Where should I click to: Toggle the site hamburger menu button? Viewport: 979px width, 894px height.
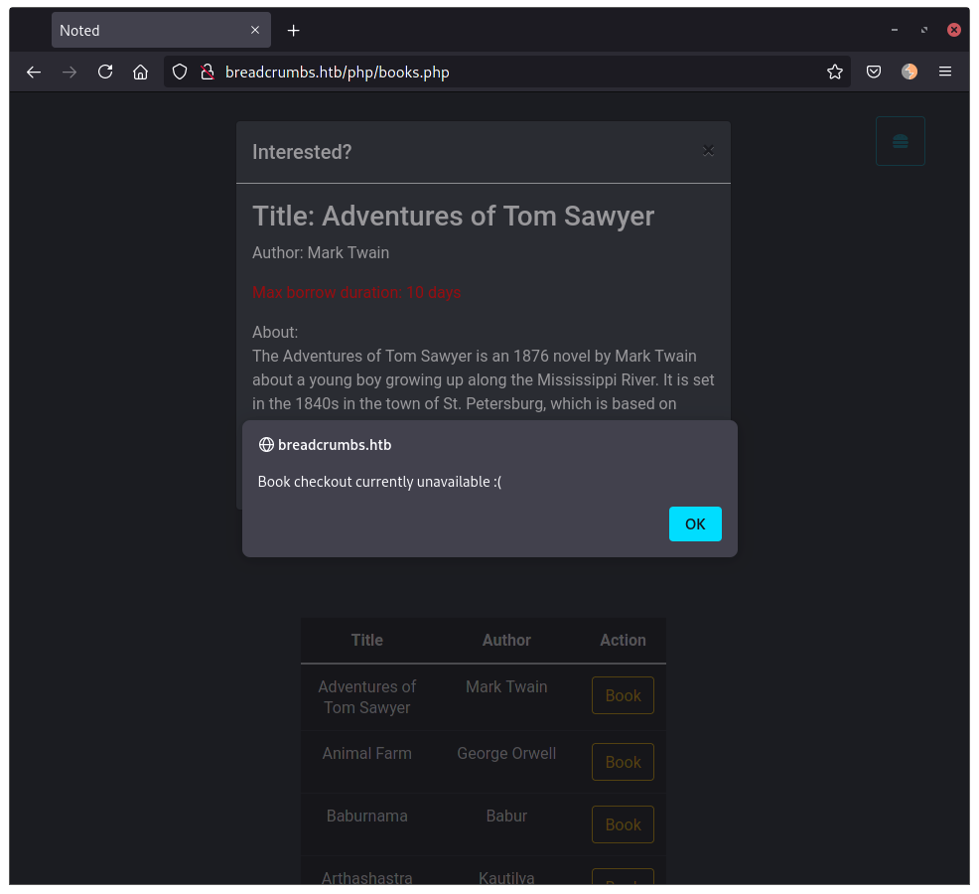point(900,141)
